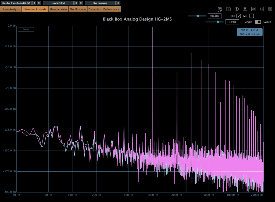The width and height of the screenshot is (275, 202).
Task: Open the Black Box Analog Design HG-2MS selector
Action: 16,3
